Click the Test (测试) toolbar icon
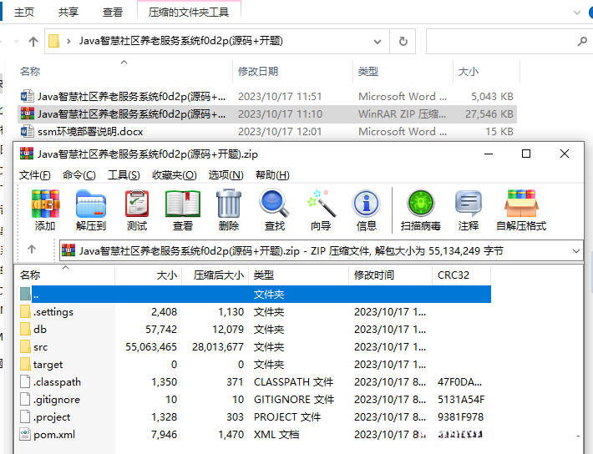Image resolution: width=593 pixels, height=454 pixels. [x=136, y=204]
